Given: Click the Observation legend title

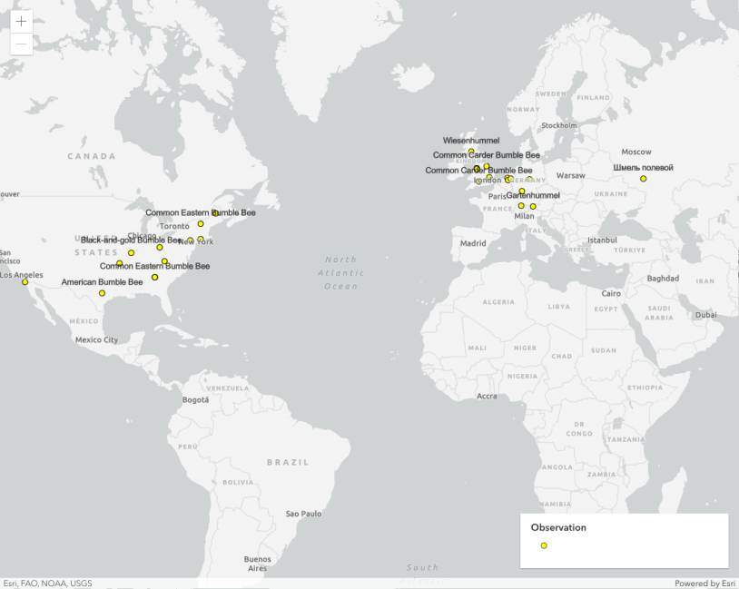Looking at the screenshot, I should (x=558, y=527).
